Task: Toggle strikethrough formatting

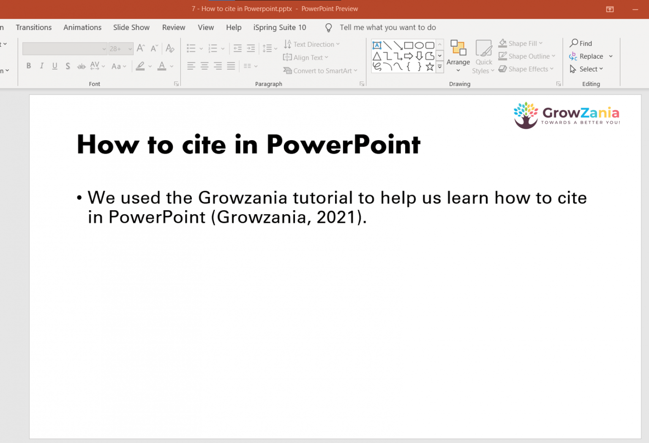Action: [x=81, y=66]
